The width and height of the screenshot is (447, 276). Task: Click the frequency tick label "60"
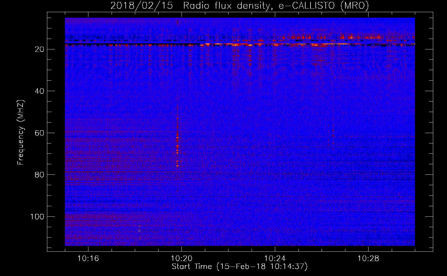pos(40,133)
